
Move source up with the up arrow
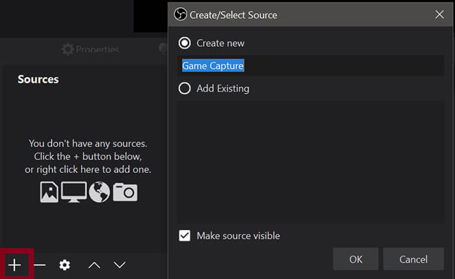point(94,265)
